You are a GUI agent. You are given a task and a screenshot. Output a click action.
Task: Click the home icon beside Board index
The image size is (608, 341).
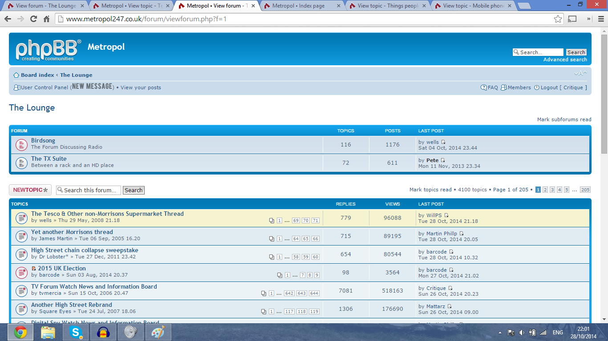tap(16, 75)
